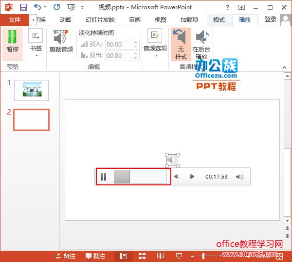Screen dimensions: 292x262
Task: Open the File (文件) menu
Action: coord(15,20)
